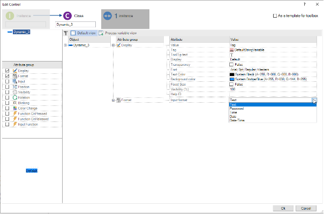The height and width of the screenshot is (214, 324).
Task: Enable the Color Change attribute group
Action: click(7, 109)
